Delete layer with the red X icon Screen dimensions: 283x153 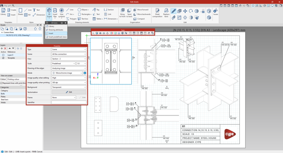5,49
